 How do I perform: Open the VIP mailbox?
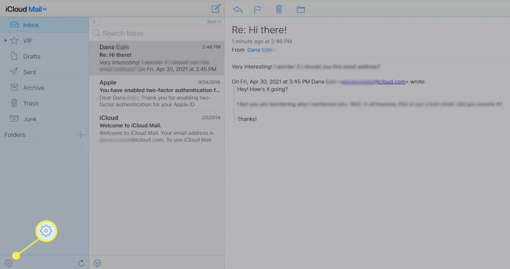pyautogui.click(x=44, y=41)
